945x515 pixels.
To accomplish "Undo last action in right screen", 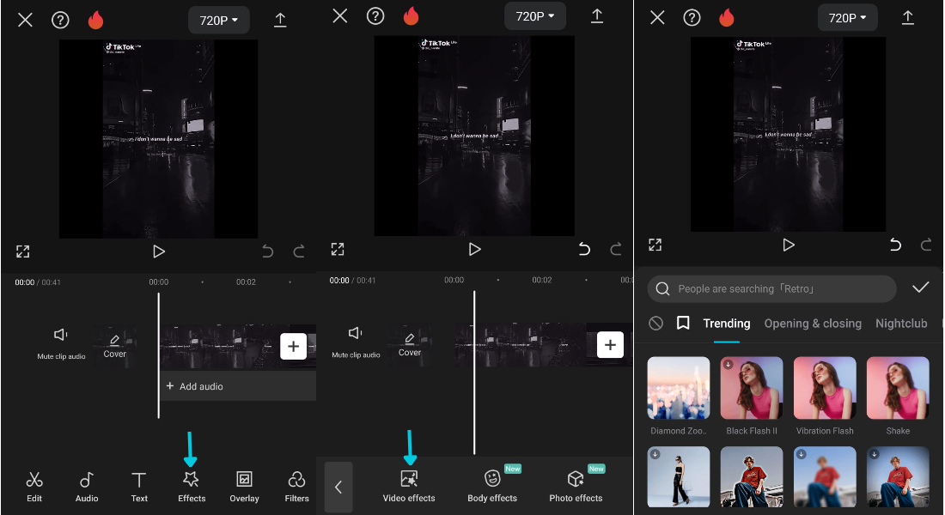I will 895,245.
